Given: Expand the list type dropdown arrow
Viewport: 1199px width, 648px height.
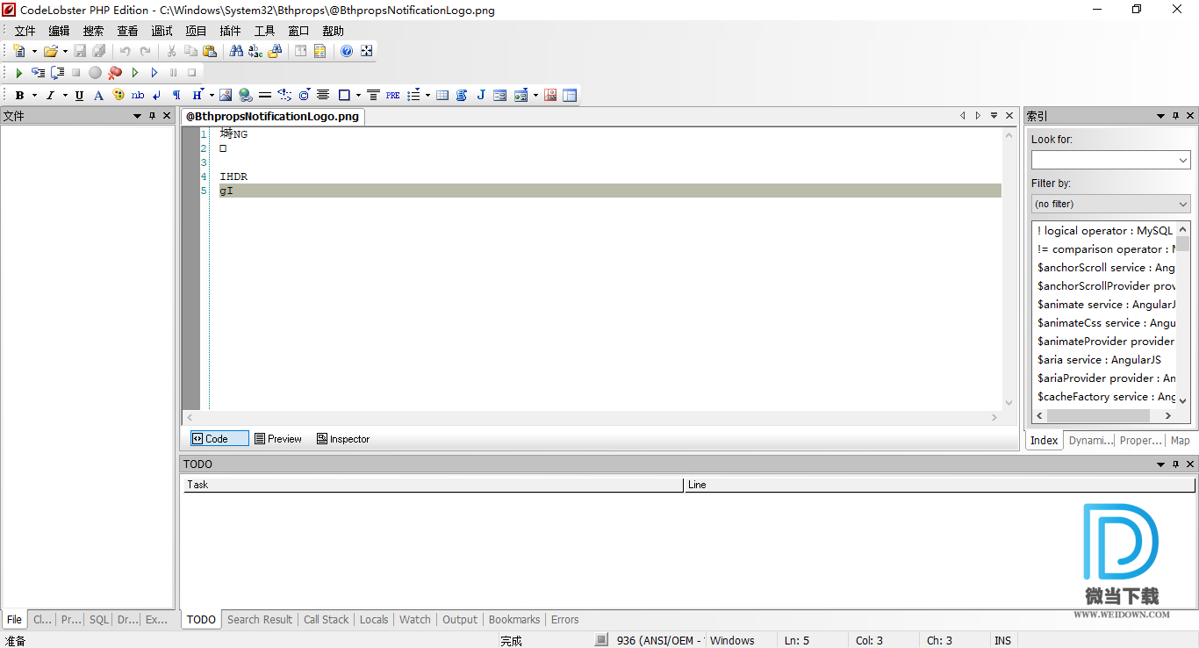Looking at the screenshot, I should 427,95.
